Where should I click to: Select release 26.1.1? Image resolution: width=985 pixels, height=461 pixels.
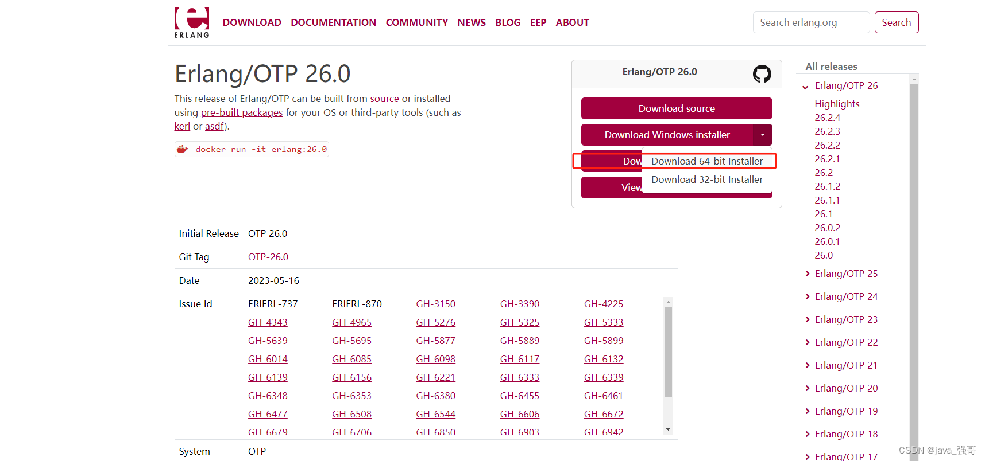827,200
